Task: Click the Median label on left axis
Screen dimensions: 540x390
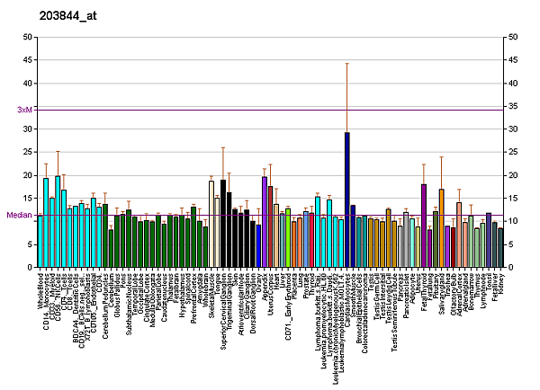Action: (19, 216)
